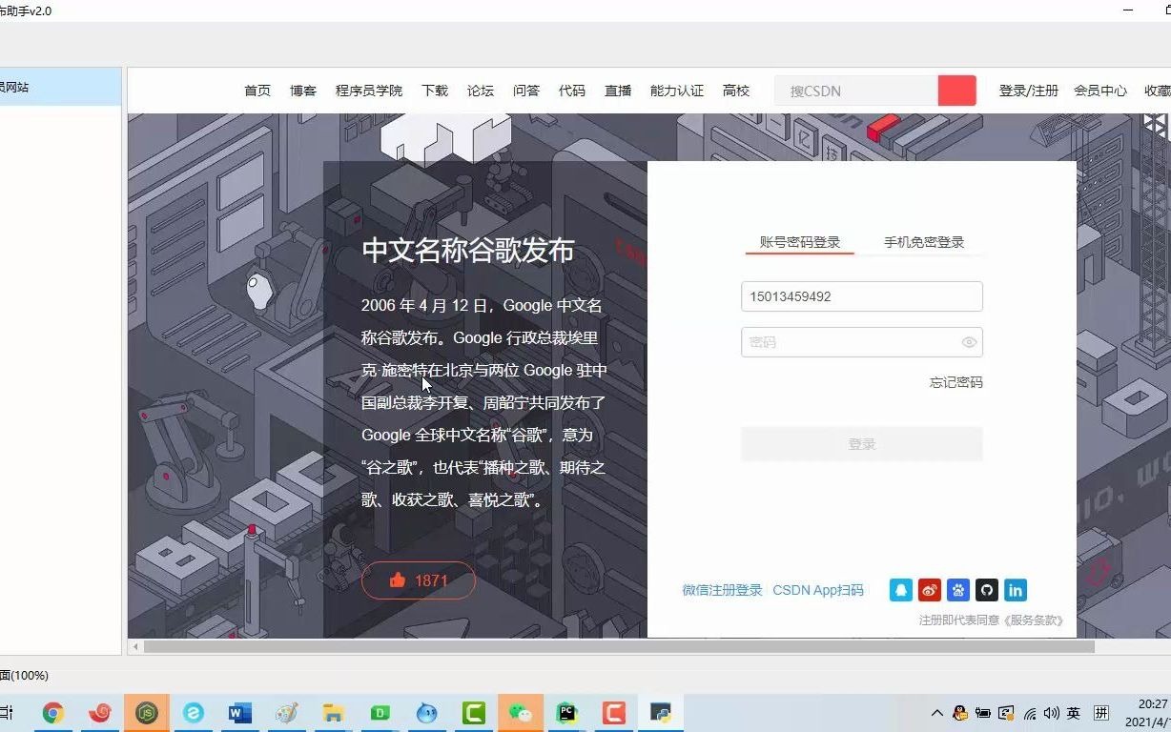The width and height of the screenshot is (1171, 732).
Task: Sign in with the Baidu icon
Action: coord(957,590)
